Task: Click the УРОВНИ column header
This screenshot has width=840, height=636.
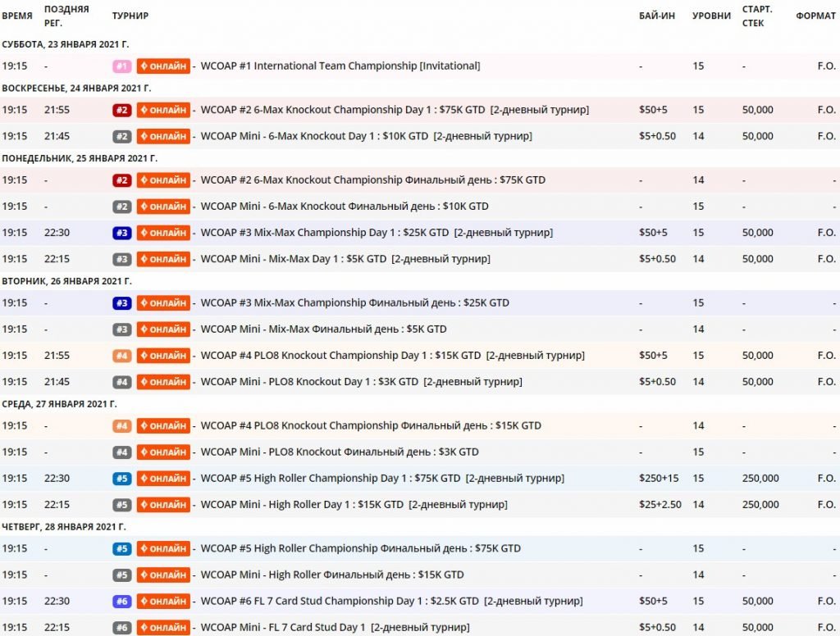Action: [x=711, y=16]
